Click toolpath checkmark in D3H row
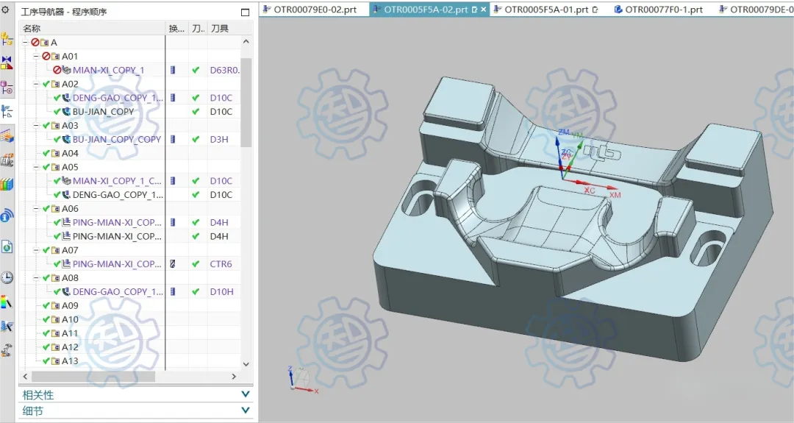The width and height of the screenshot is (794, 423). [x=196, y=139]
